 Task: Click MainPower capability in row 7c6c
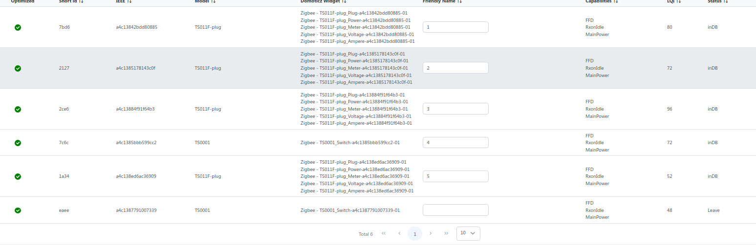597,150
